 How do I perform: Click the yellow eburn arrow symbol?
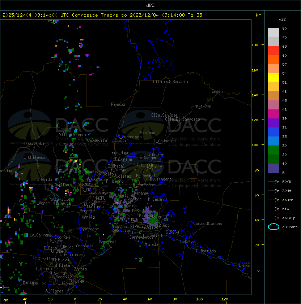[274, 200]
